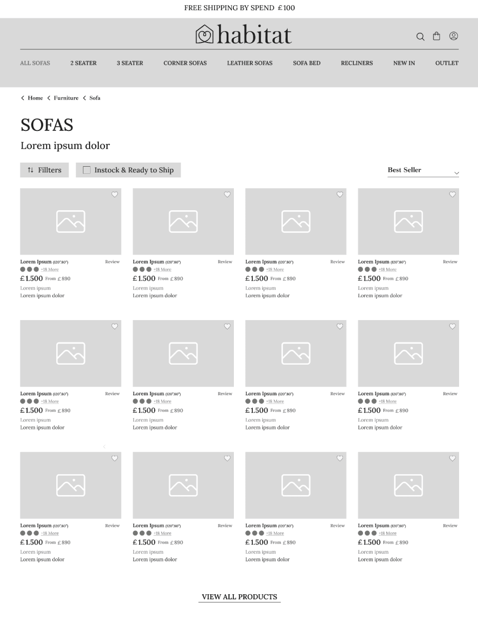Viewport: 478px width, 628px height.
Task: Open the Best Seller sort dropdown
Action: point(423,170)
